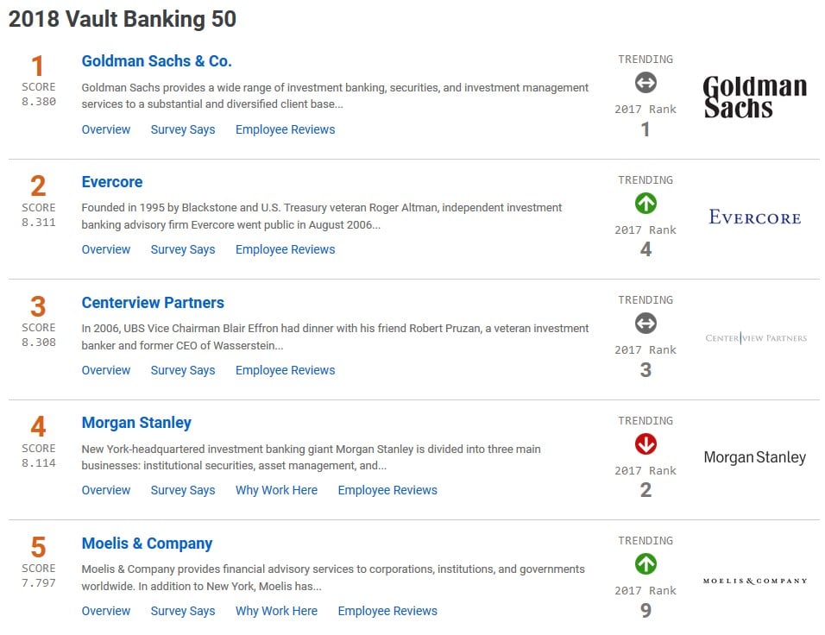Open the Goldman Sachs & Co. title link
Viewport: 825px width, 635px height.
[156, 61]
